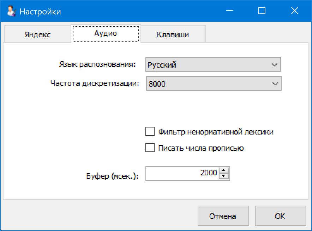Decrease the buffer value with down arrow
Screen dimensions: 312x231
click(224, 176)
